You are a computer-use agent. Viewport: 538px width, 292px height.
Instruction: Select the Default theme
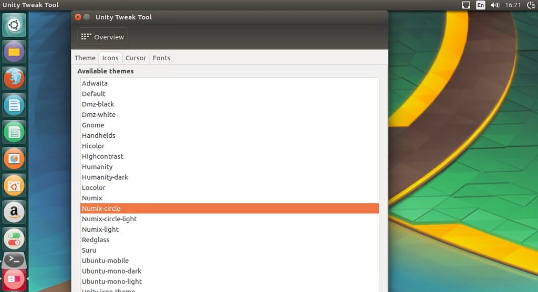[x=230, y=94]
